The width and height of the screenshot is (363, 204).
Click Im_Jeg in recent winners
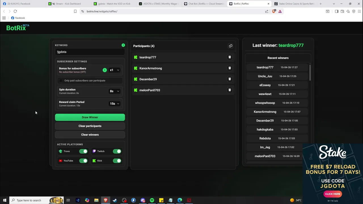(x=265, y=147)
